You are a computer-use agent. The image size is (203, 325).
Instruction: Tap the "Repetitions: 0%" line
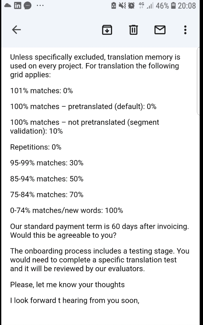point(36,147)
